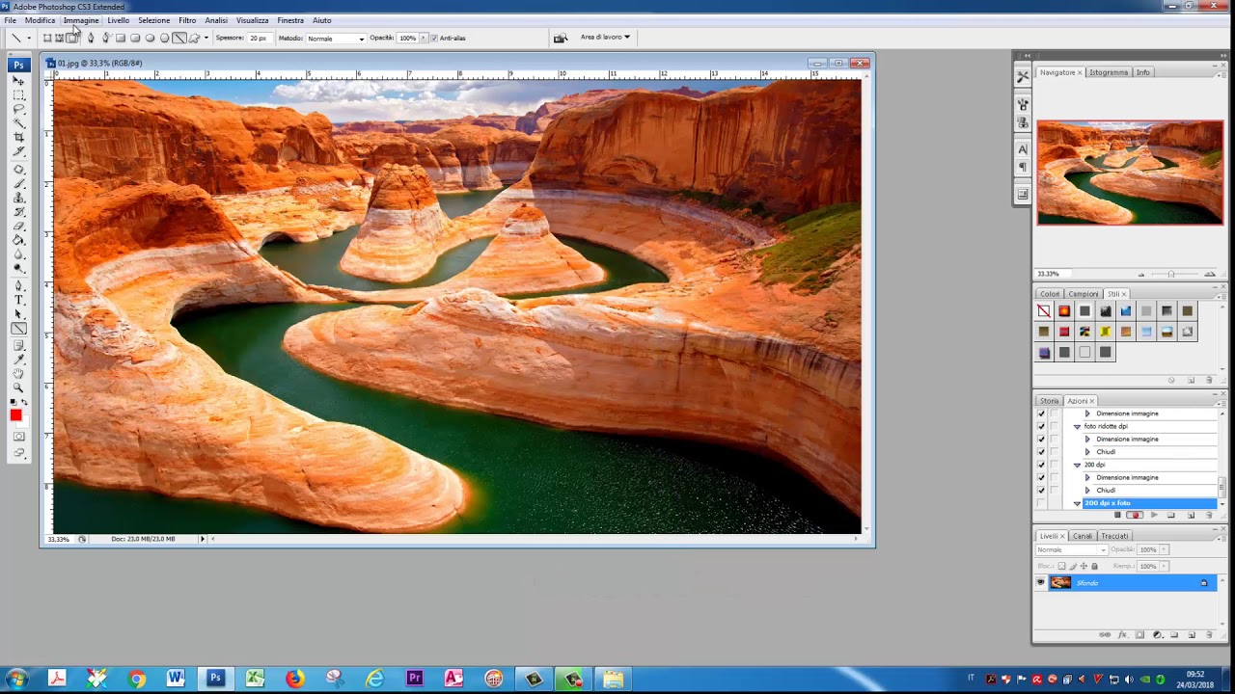Choose Rectangle shape in options bar
Screen dimensions: 1235x694
(x=121, y=38)
